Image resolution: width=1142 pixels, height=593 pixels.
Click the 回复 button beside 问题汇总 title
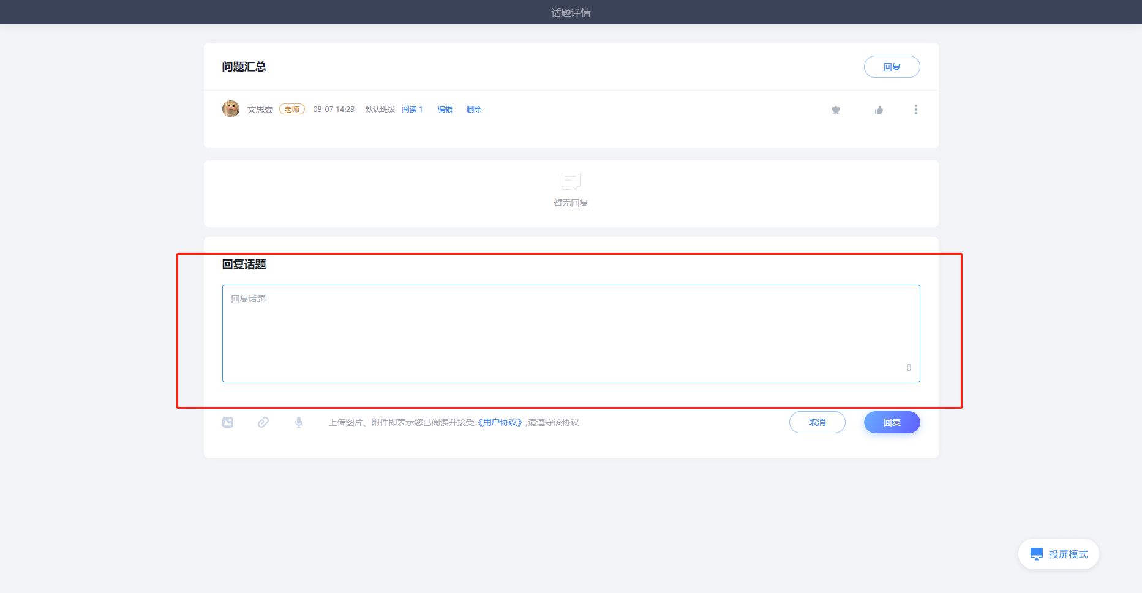click(x=892, y=67)
